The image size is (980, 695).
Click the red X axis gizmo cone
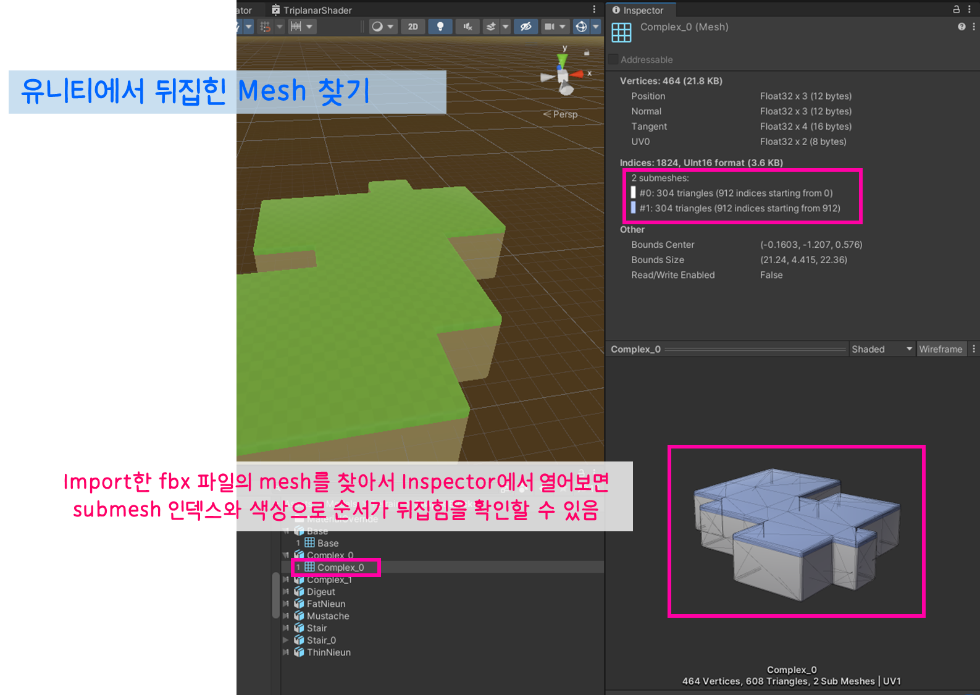click(578, 74)
